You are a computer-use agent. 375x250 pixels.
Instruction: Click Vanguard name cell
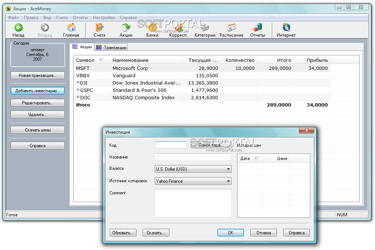pos(124,76)
